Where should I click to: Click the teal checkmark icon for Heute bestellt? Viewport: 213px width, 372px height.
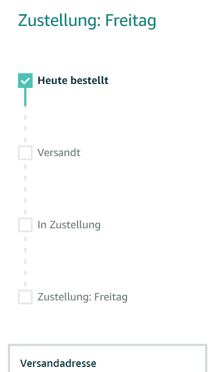(25, 81)
